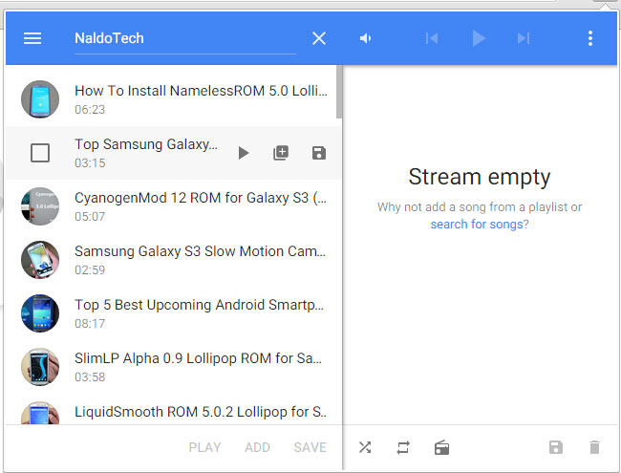Toggle radio mode icon
Image resolution: width=621 pixels, height=473 pixels.
(x=441, y=447)
